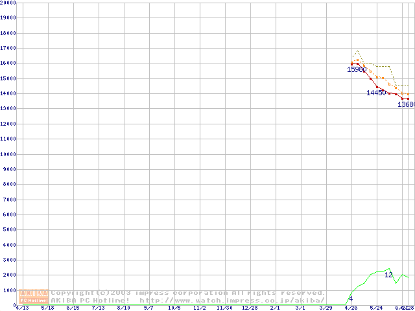Select the 4/13 date on x-axis

pyautogui.click(x=21, y=308)
